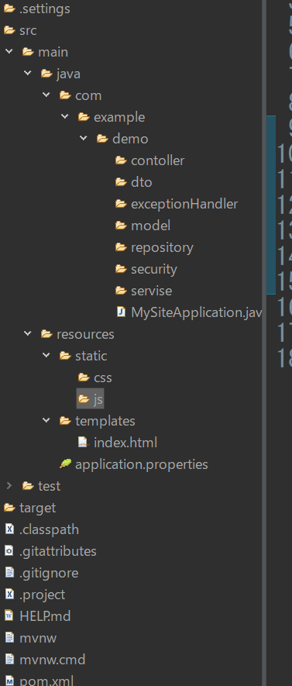Open application.properties file
Screen dimensions: 292x686
142,464
